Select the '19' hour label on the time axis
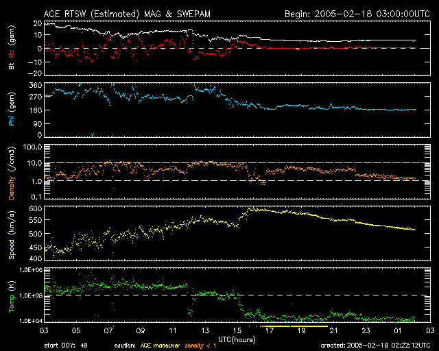This screenshot has height=351, width=439. (302, 330)
